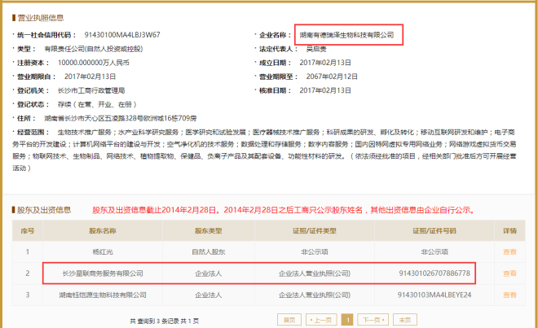Click the red 2014年2月28日 shareholder notice text

[x=284, y=210]
